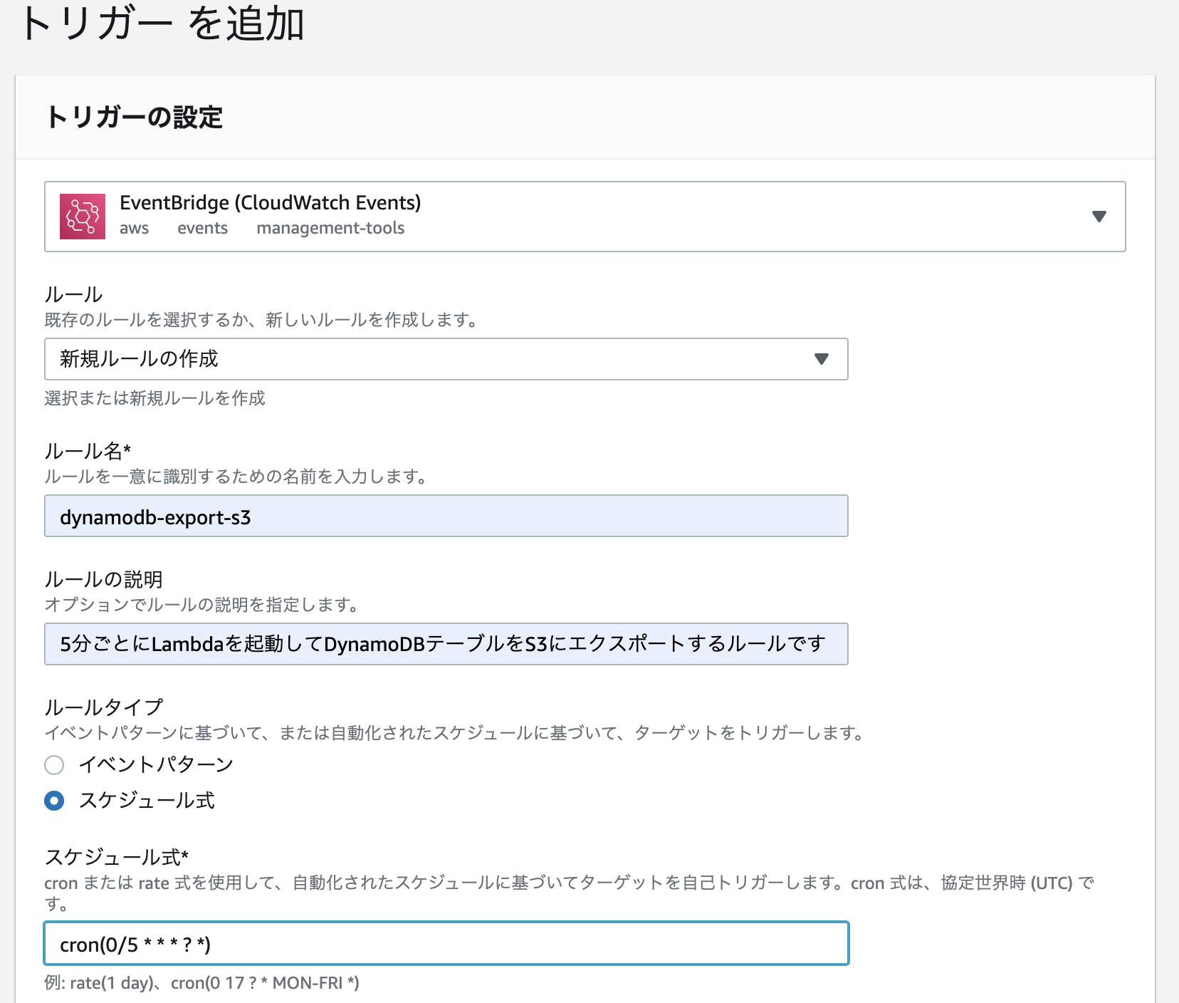Click the ルール名* field label

(x=88, y=451)
